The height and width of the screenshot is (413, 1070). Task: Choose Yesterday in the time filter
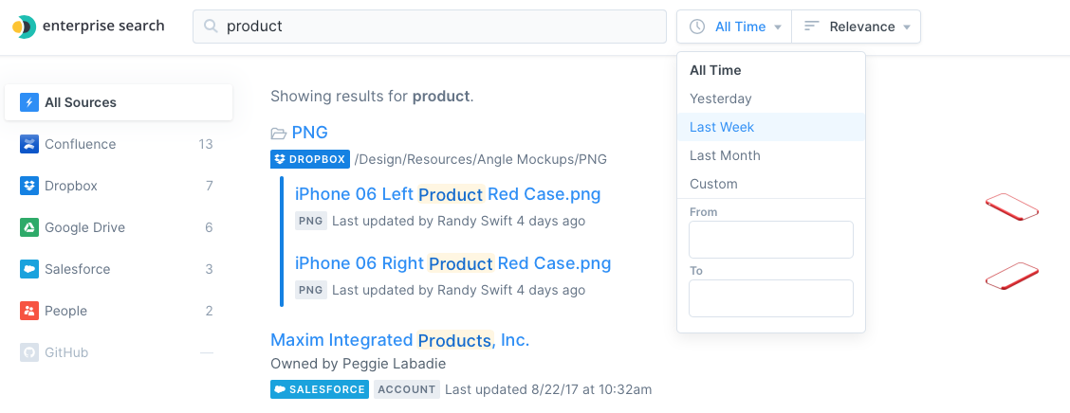pos(720,99)
